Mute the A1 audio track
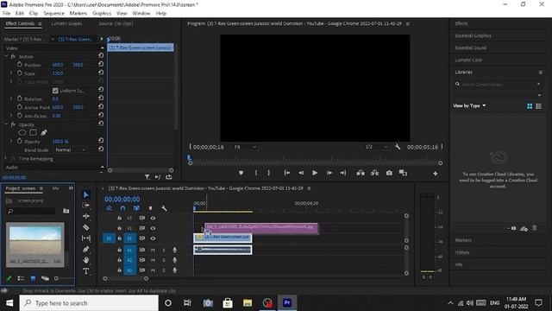This screenshot has width=552, height=311. (x=153, y=250)
